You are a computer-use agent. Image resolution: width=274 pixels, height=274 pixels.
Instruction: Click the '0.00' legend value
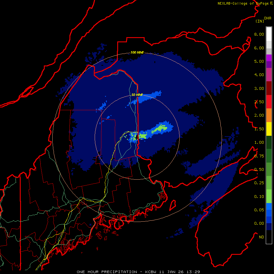click(259, 223)
